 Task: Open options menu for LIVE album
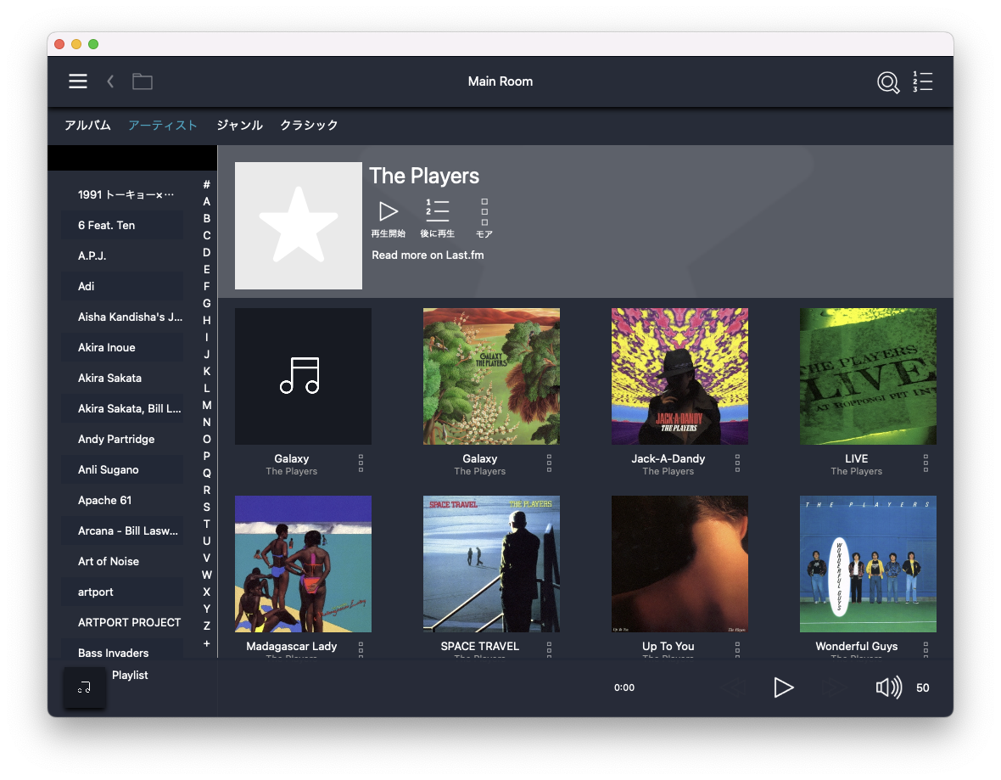(926, 463)
